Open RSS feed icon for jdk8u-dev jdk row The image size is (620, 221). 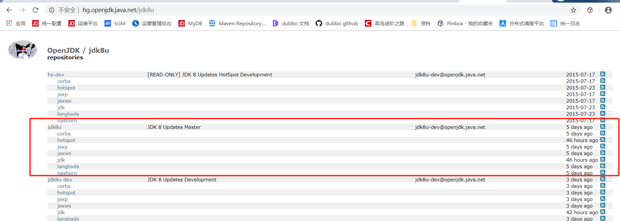[603, 212]
